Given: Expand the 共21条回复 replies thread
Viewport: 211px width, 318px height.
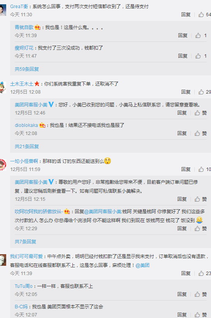Looking at the screenshot, I should pyautogui.click(x=27, y=146).
